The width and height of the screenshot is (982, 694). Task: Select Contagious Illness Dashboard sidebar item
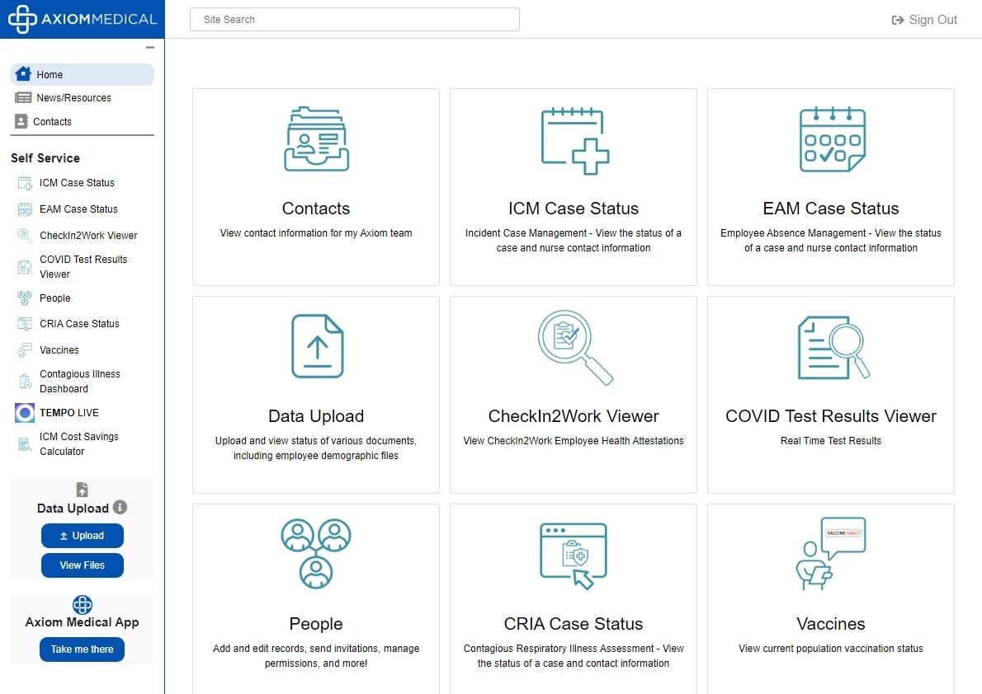point(79,381)
